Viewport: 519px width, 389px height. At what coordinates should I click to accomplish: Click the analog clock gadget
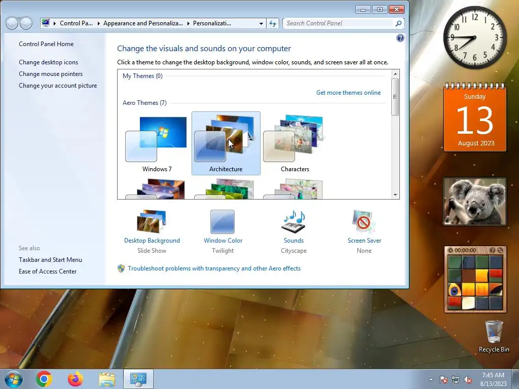point(474,37)
